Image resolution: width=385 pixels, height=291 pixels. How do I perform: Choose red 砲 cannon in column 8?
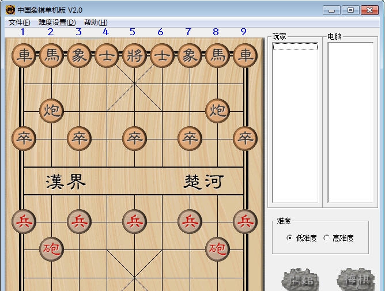coord(217,250)
